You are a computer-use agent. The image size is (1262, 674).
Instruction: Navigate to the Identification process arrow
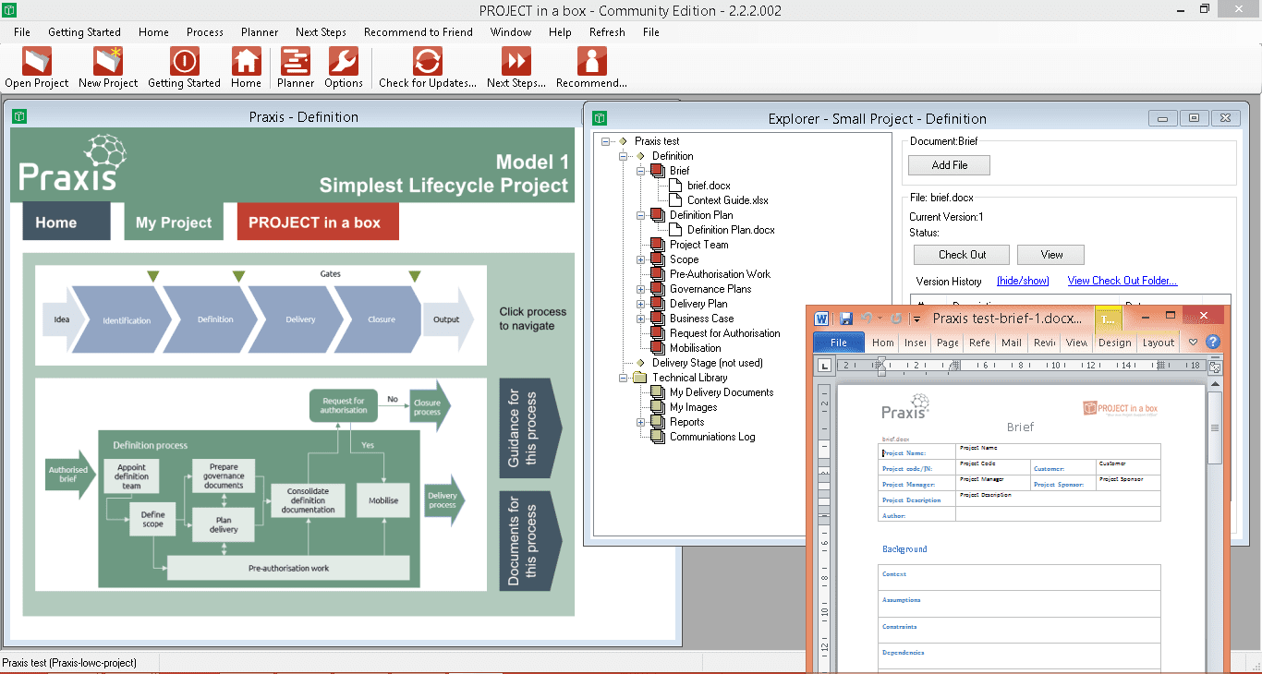(127, 319)
